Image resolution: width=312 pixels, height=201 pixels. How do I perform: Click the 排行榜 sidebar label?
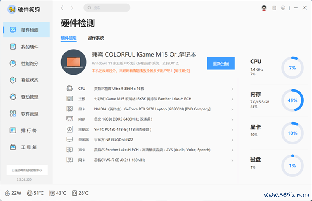point(29,130)
